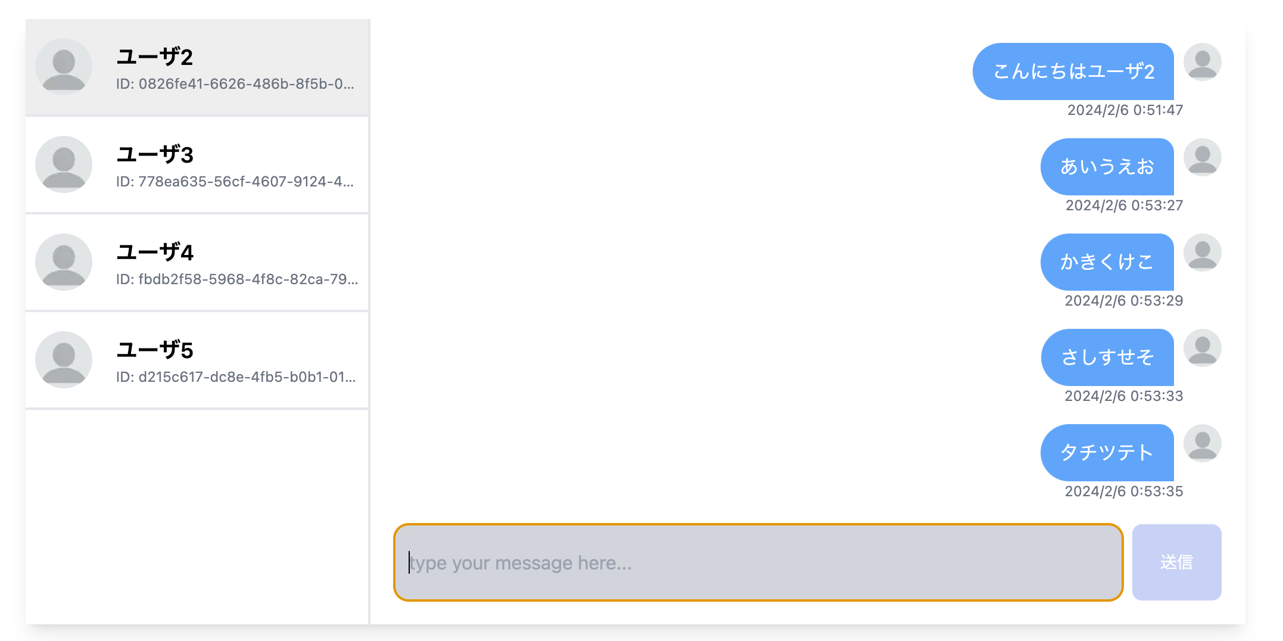Click ユーザ3's avatar in the user list
Image resolution: width=1283 pixels, height=641 pixels.
click(x=64, y=164)
